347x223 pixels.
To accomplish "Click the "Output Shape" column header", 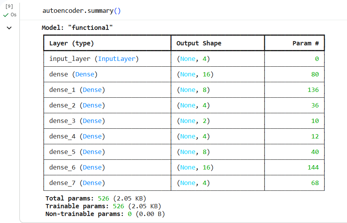I will click(199, 43).
